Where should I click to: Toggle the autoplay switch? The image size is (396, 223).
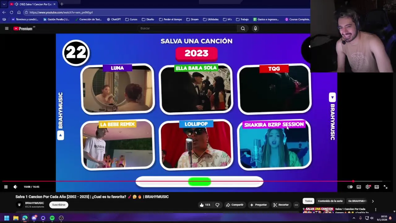(350, 187)
